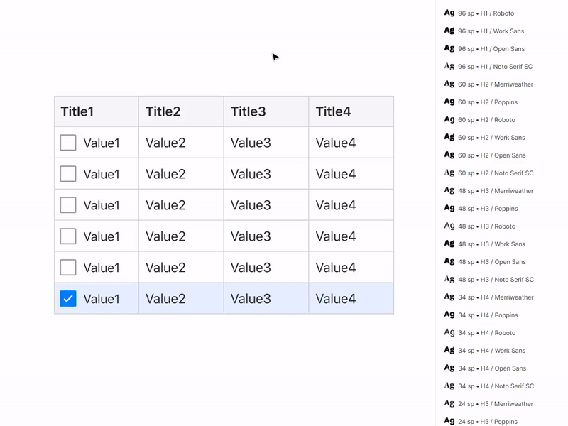This screenshot has width=568, height=426.
Task: Click the Title4 column header
Action: click(351, 111)
